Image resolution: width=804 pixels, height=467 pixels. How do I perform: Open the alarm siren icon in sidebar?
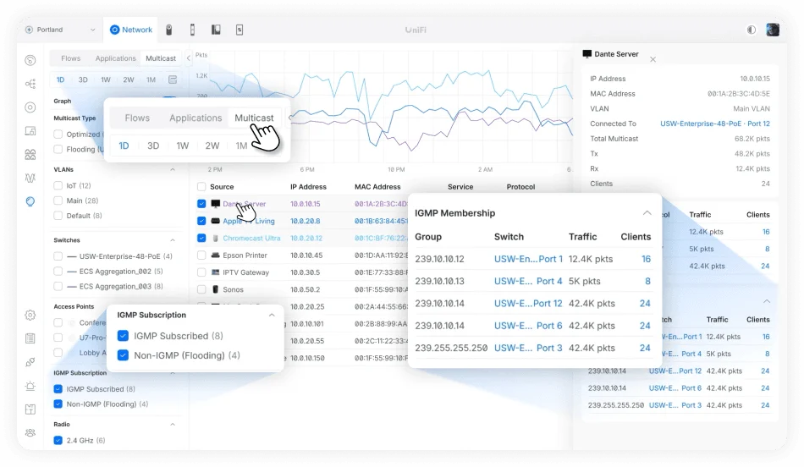30,386
